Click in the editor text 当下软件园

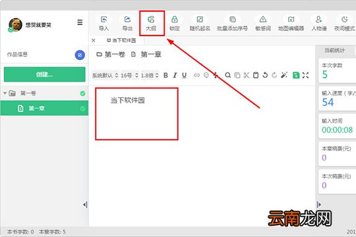[x=128, y=100]
